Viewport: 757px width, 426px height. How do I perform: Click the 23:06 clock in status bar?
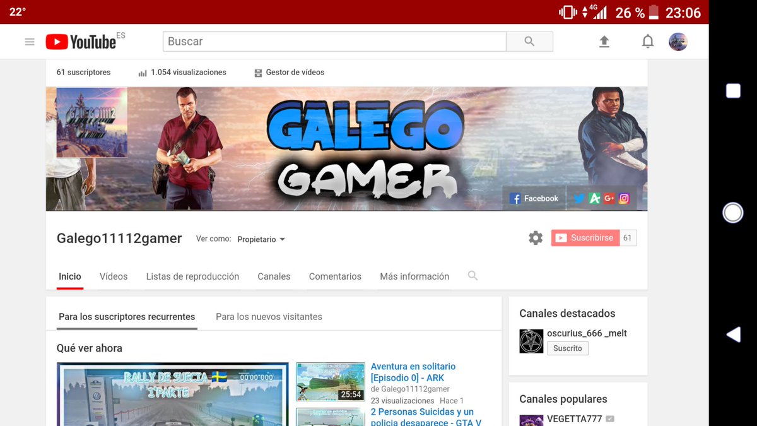(683, 13)
